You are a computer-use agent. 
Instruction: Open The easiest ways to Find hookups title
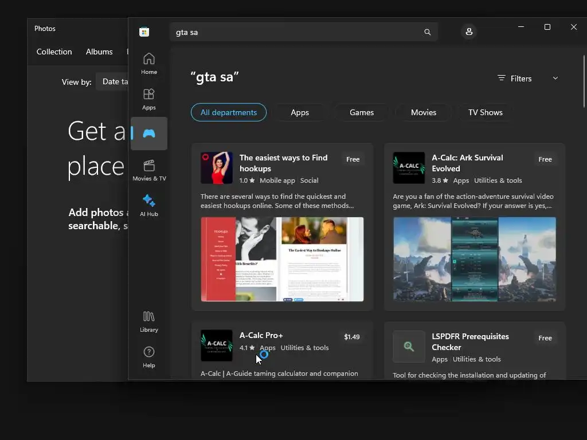[283, 163]
